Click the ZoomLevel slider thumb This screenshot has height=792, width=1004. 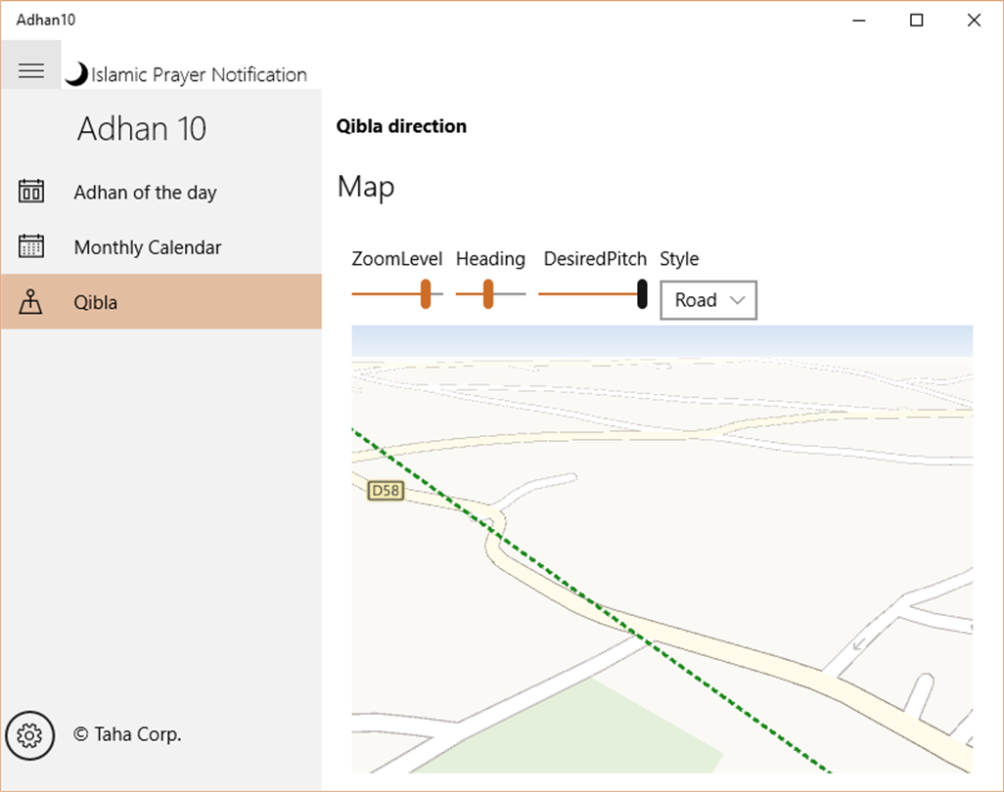click(426, 293)
